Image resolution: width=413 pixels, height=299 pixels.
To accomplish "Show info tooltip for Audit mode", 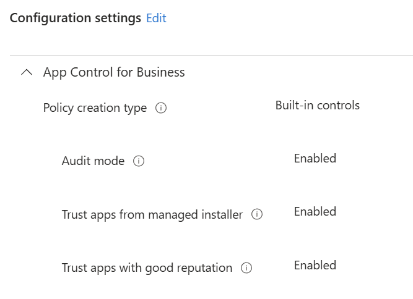I will point(139,161).
